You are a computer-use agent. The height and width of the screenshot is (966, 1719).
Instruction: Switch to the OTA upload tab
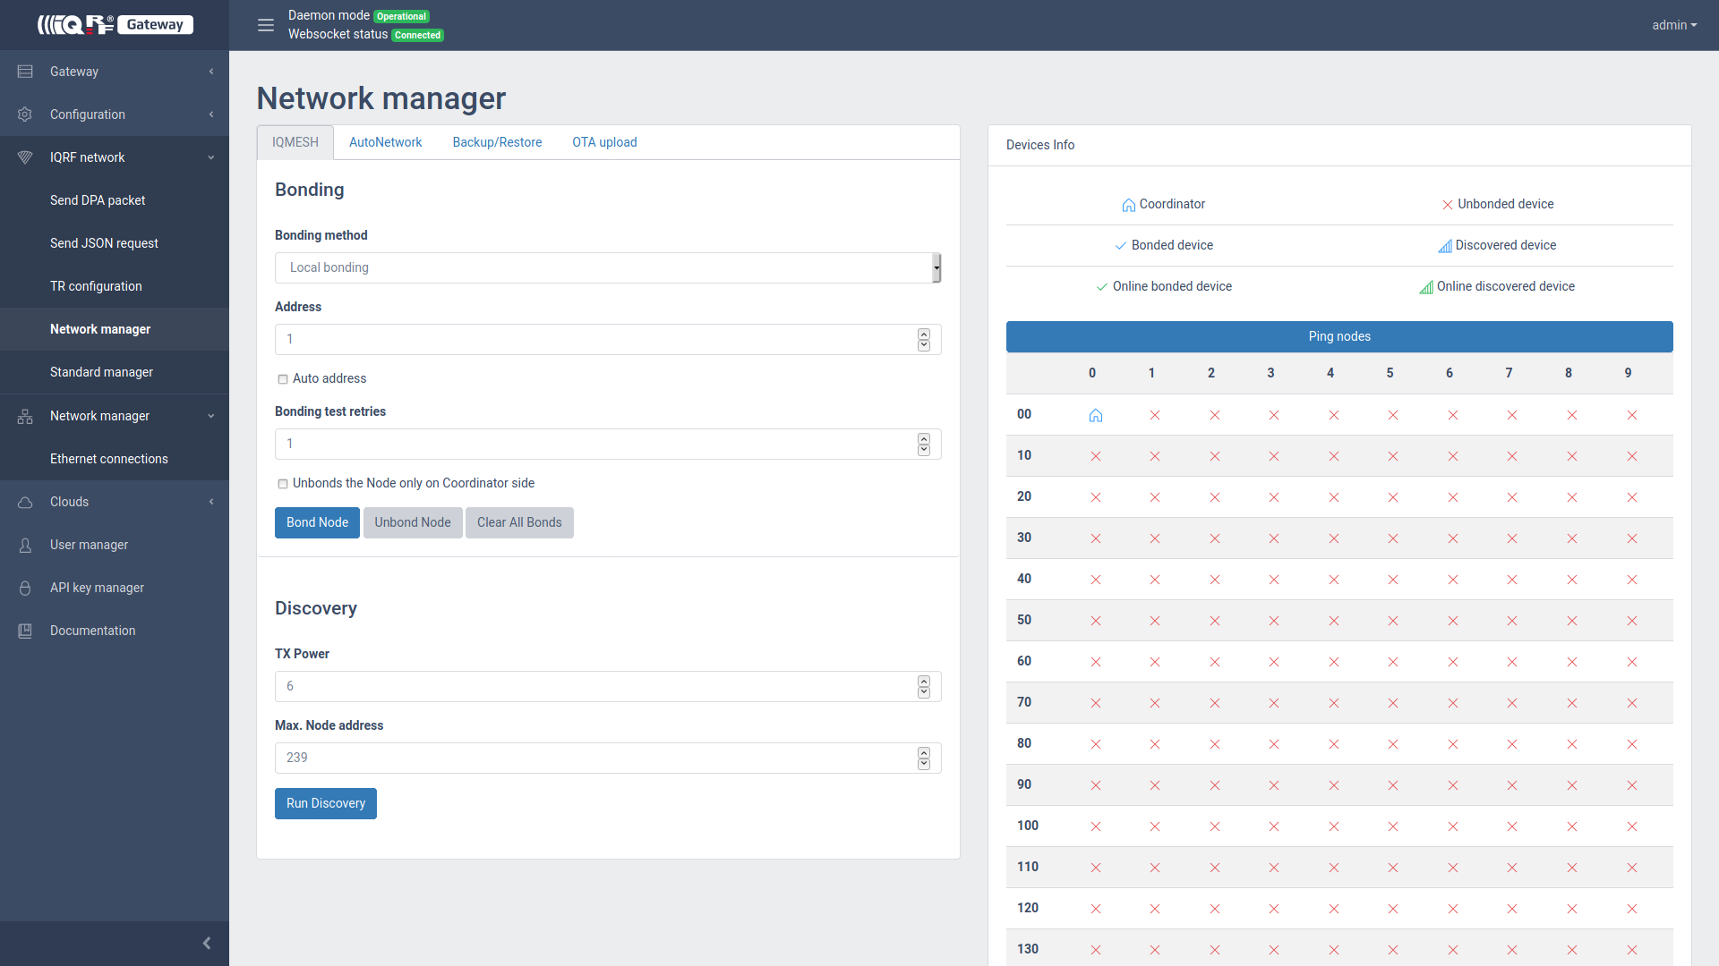coord(604,141)
